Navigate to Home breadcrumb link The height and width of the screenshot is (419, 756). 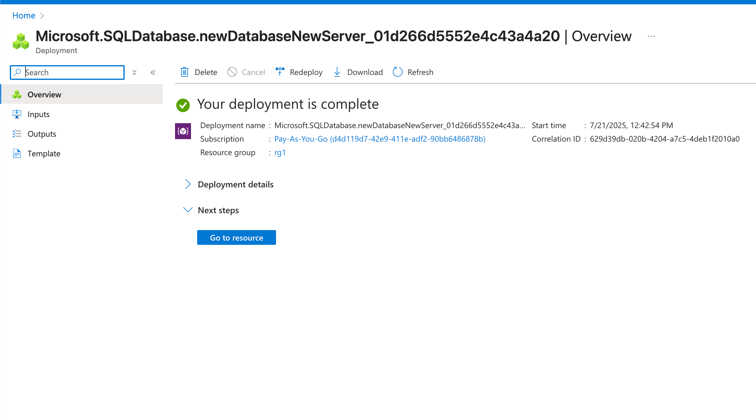tap(24, 15)
